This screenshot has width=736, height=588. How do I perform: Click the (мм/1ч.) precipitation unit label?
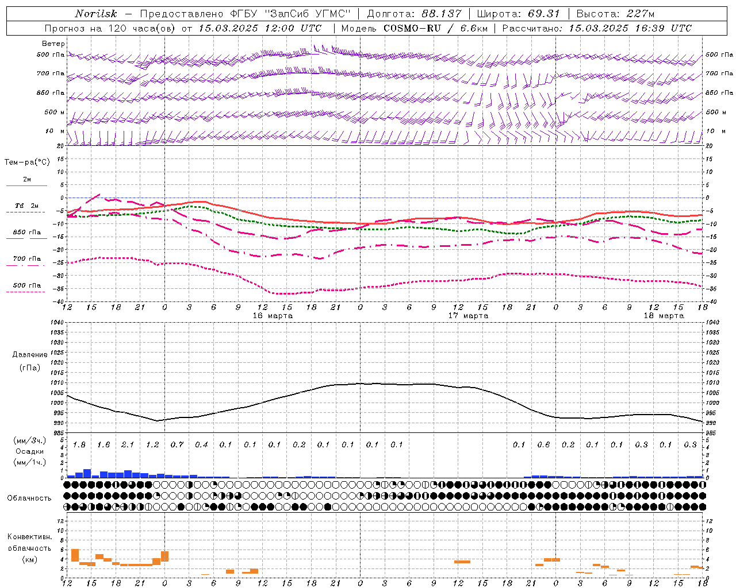click(30, 462)
